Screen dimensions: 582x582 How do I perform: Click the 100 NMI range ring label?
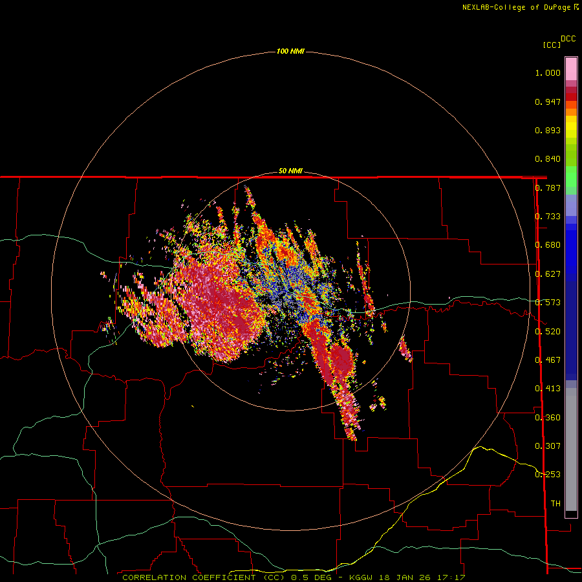290,51
